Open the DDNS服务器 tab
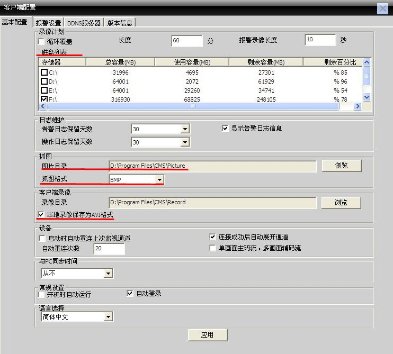Screen dimensions: 393x354 click(83, 23)
